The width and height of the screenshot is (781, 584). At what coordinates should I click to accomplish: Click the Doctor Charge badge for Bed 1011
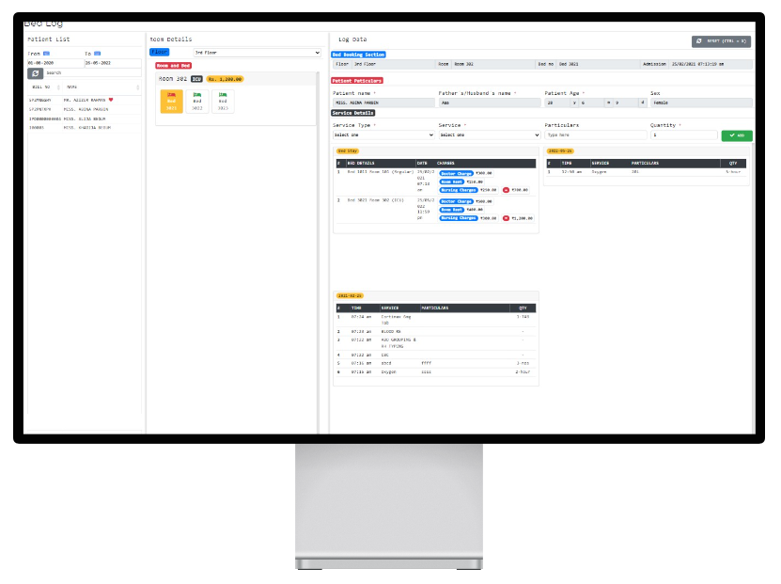pyautogui.click(x=457, y=173)
